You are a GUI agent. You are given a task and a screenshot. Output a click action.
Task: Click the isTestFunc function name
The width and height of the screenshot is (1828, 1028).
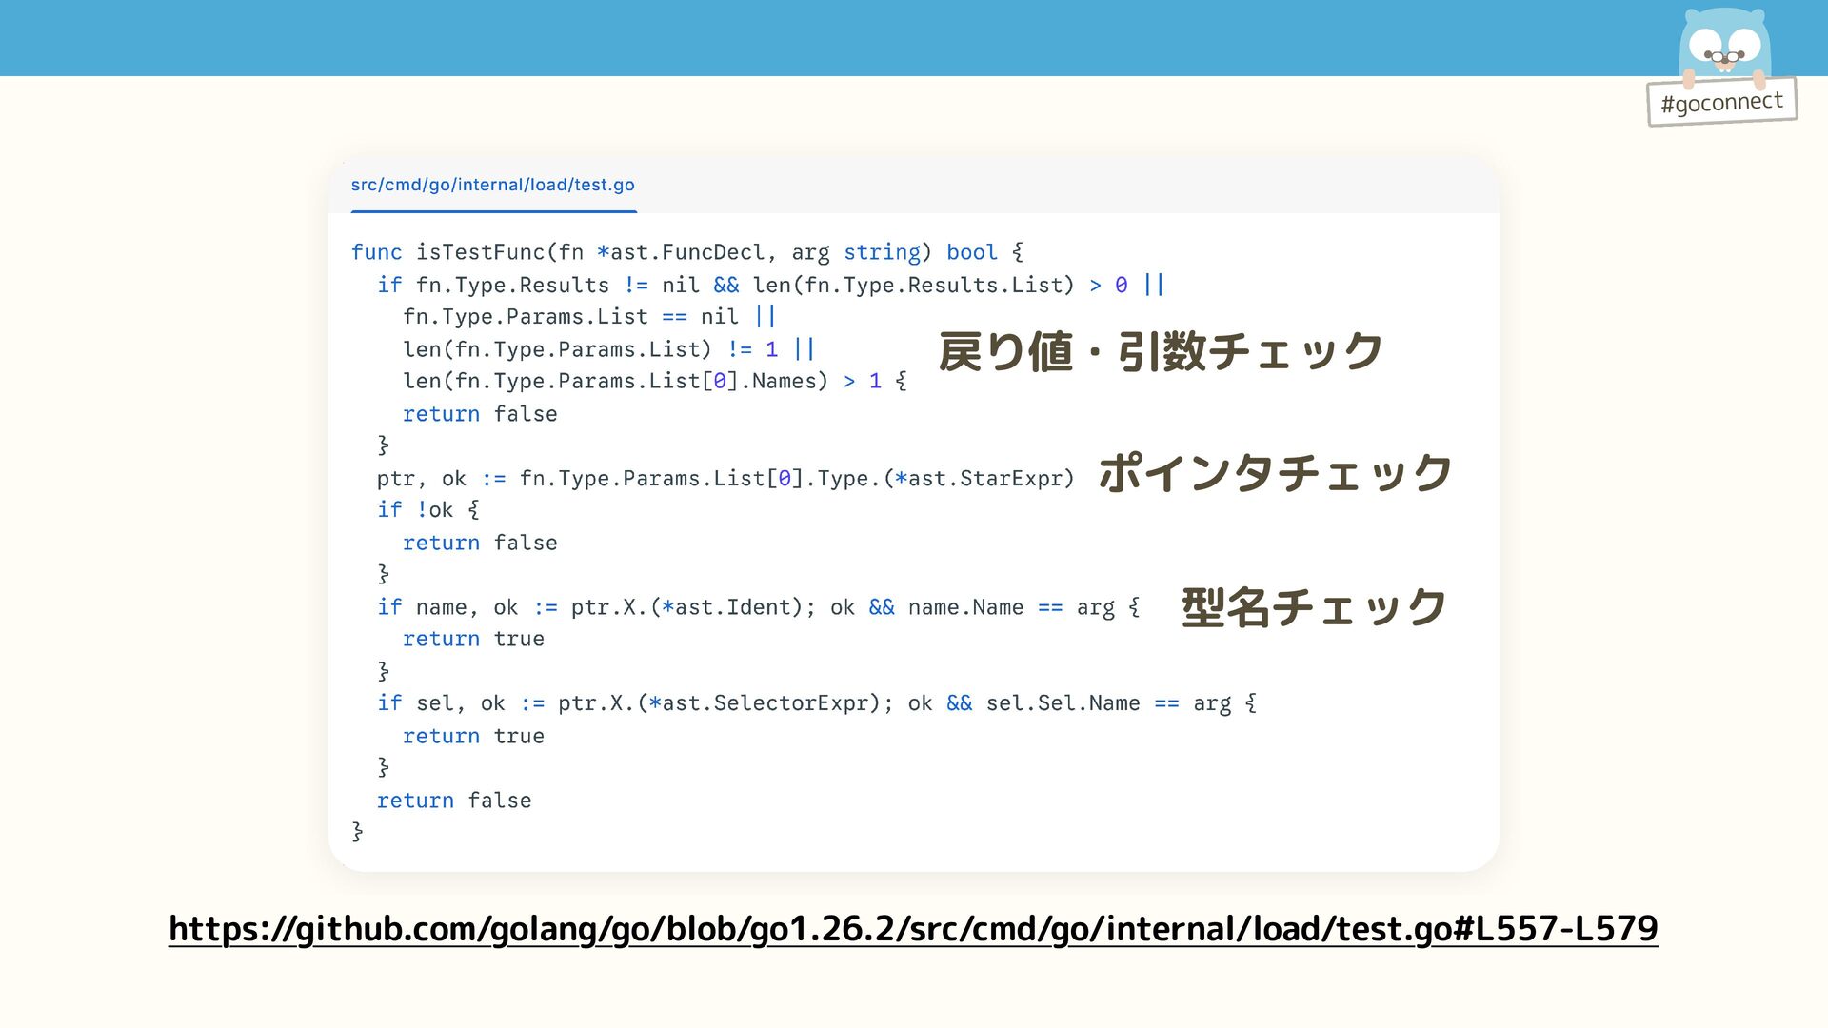[x=479, y=252]
